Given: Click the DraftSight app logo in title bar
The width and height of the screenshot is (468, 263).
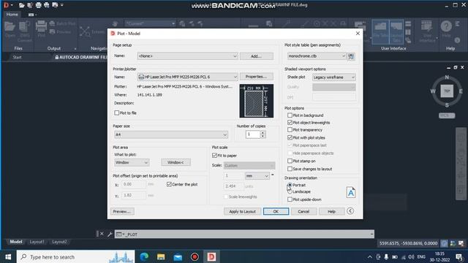Looking at the screenshot, I should 7,5.
